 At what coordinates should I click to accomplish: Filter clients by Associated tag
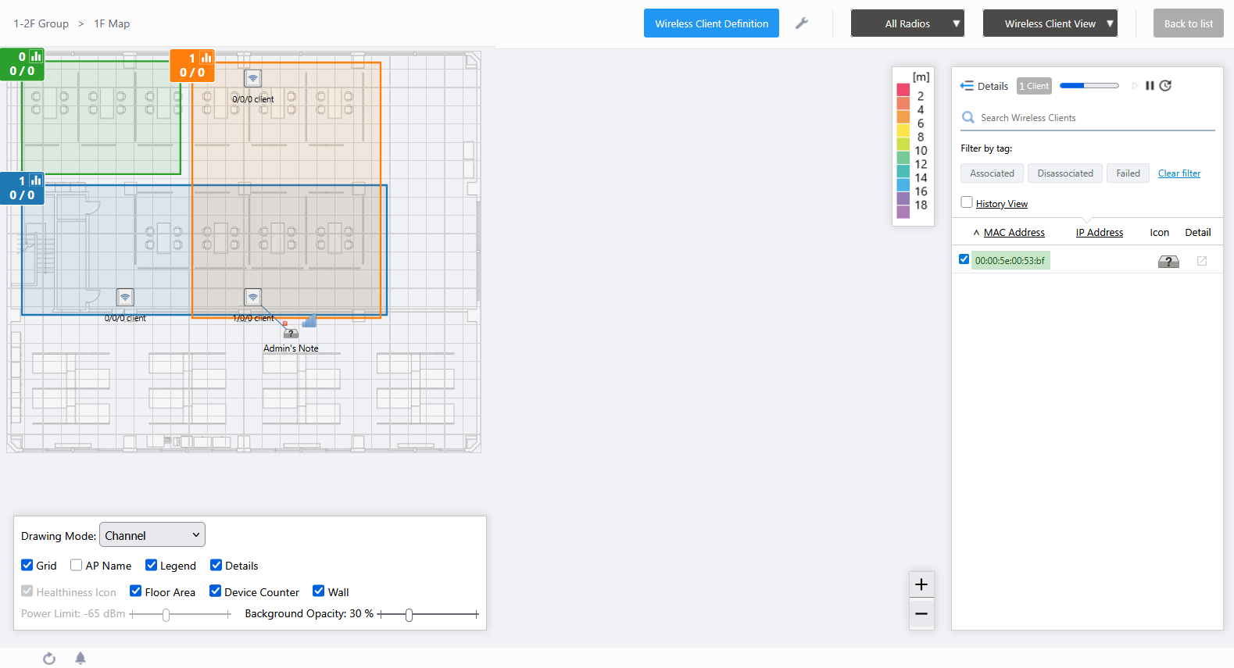point(992,173)
